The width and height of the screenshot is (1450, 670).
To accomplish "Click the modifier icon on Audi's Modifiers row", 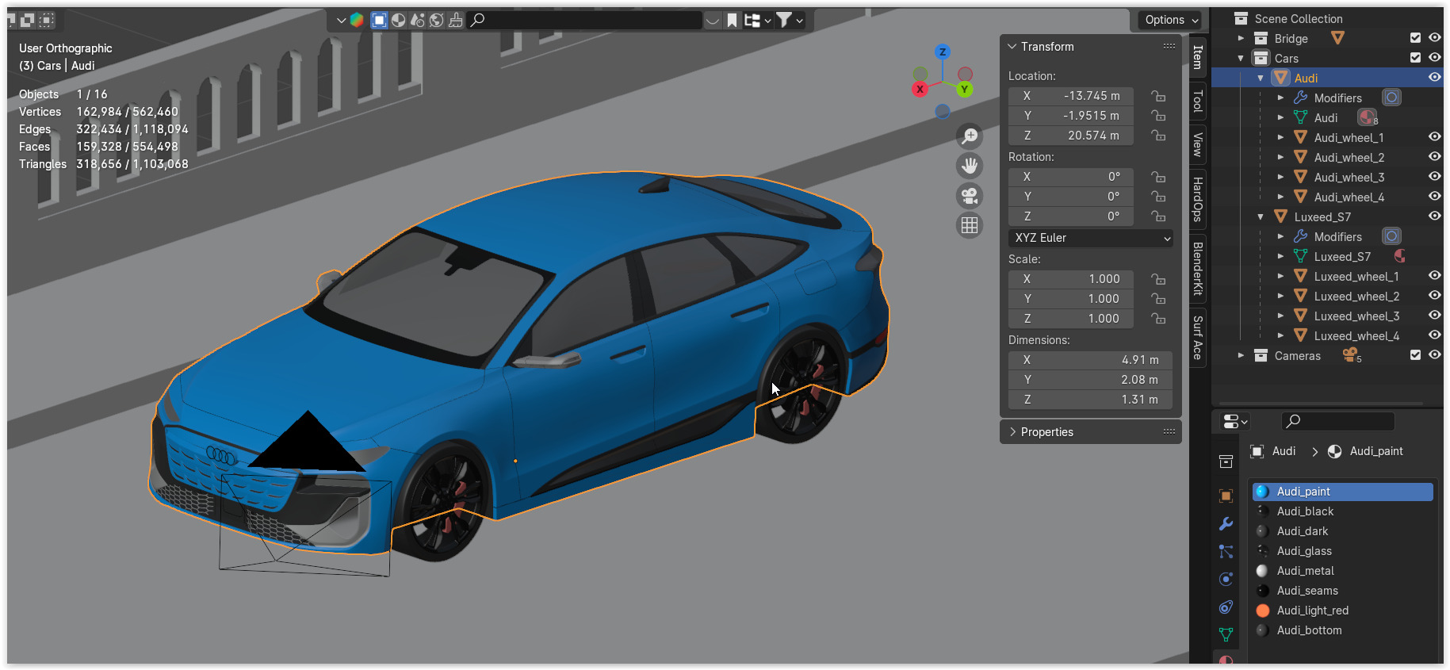I will pos(1392,98).
